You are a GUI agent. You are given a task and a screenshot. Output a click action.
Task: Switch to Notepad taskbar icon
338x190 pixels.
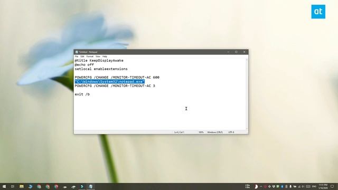pyautogui.click(x=91, y=186)
